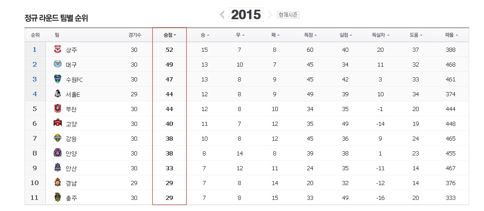
Task: Sort table by 승 wins column
Action: 205,35
